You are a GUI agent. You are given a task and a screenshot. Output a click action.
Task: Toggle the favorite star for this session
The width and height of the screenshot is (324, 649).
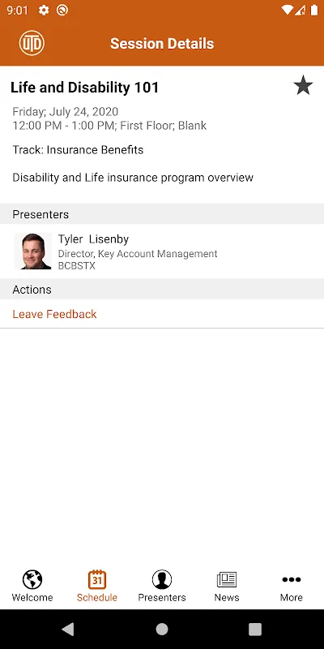(x=303, y=85)
